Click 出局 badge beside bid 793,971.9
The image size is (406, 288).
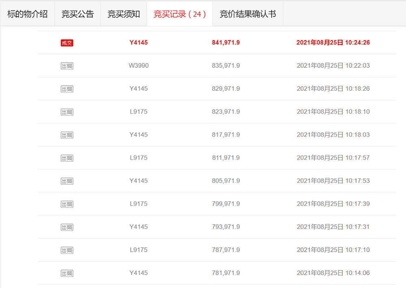pyautogui.click(x=67, y=227)
